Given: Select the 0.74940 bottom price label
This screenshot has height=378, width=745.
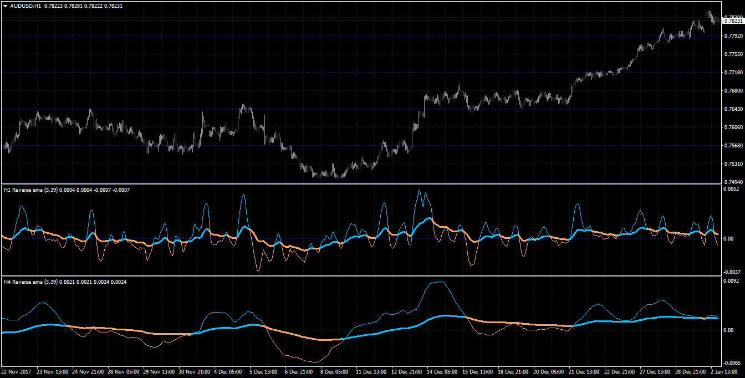Looking at the screenshot, I should [x=733, y=182].
